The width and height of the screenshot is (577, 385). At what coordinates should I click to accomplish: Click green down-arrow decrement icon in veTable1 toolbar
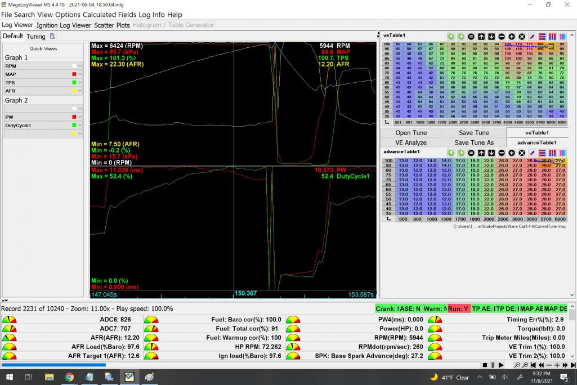pyautogui.click(x=461, y=37)
